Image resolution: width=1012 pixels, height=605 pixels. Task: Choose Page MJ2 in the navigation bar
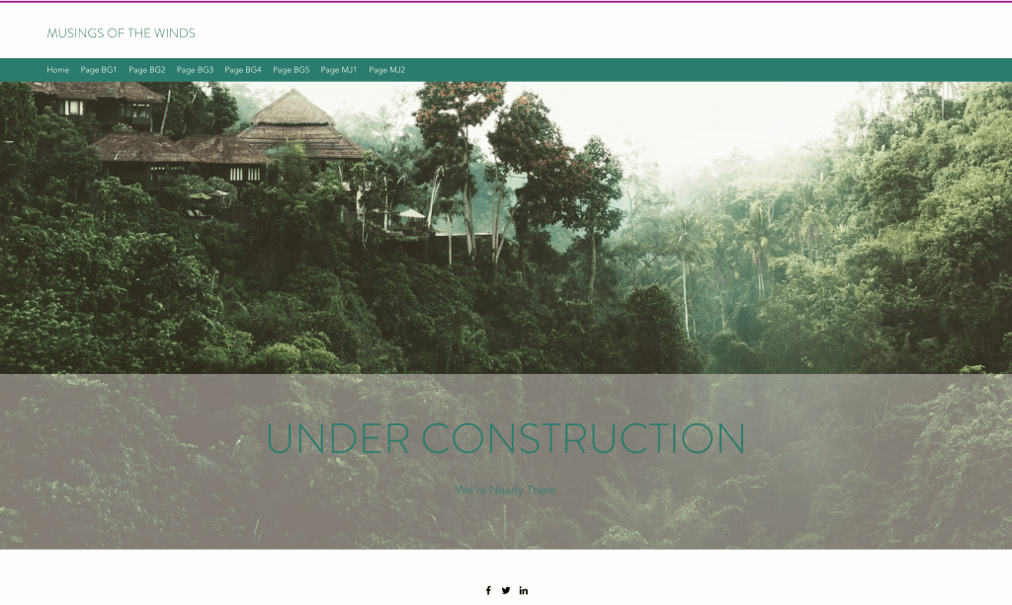387,70
